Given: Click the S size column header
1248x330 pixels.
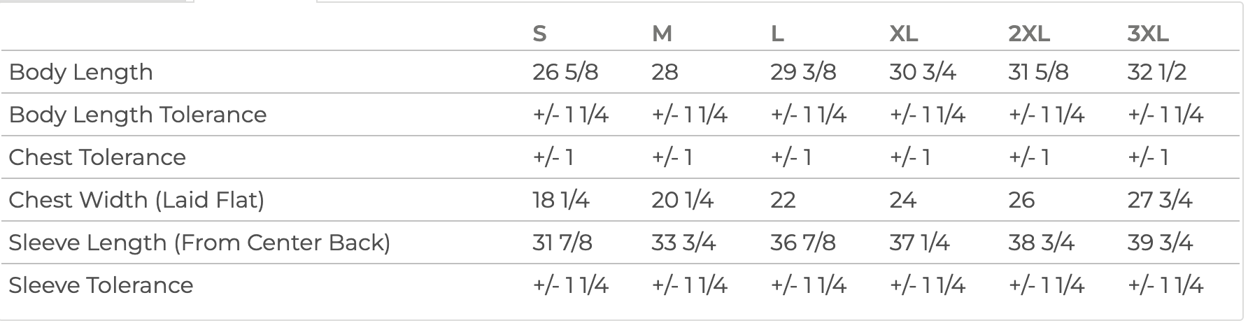Looking at the screenshot, I should [x=539, y=34].
